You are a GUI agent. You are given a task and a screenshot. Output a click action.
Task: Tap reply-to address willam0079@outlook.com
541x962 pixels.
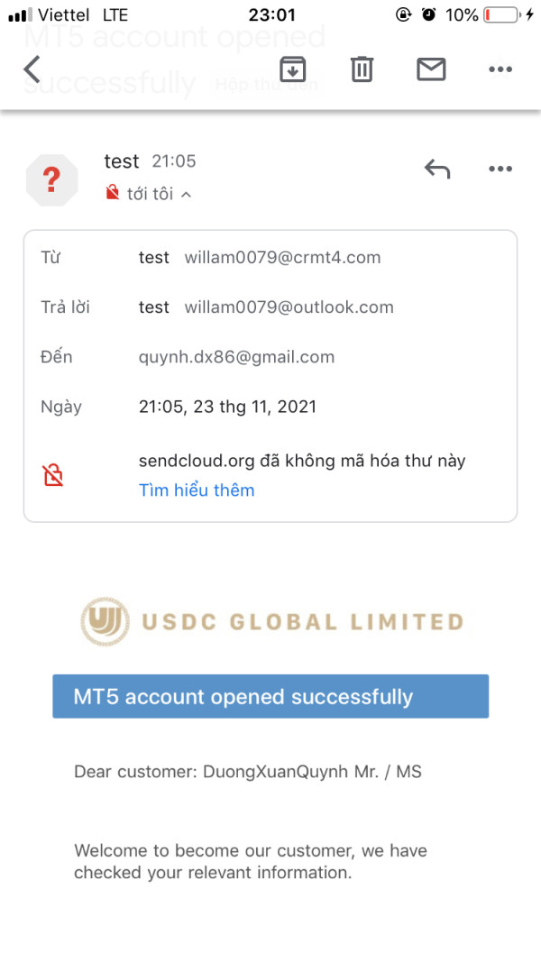289,307
